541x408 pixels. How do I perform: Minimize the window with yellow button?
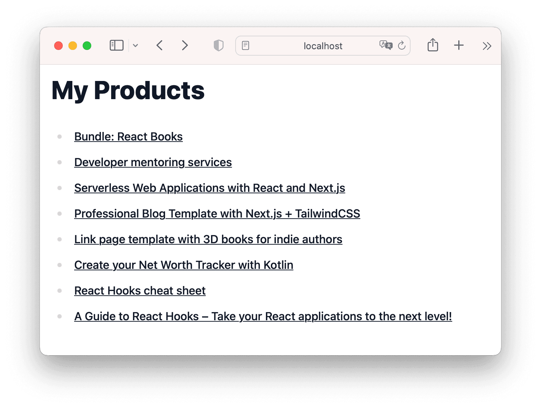coord(73,46)
